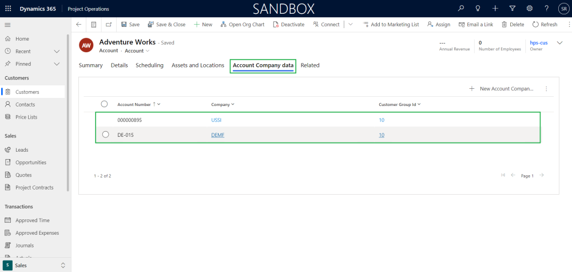Click the Save button
Image resolution: width=572 pixels, height=272 pixels.
coord(130,25)
